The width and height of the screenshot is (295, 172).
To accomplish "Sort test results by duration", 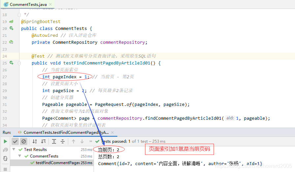I will [43, 141].
